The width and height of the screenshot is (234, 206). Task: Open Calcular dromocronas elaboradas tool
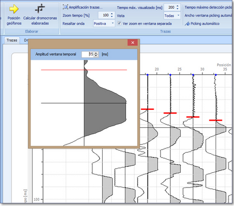point(40,9)
